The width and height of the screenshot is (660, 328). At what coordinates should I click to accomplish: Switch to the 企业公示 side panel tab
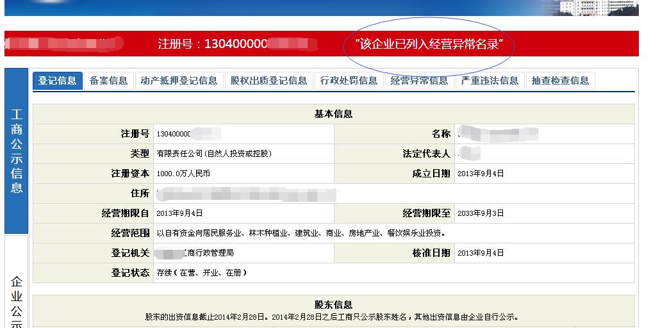pos(17,301)
